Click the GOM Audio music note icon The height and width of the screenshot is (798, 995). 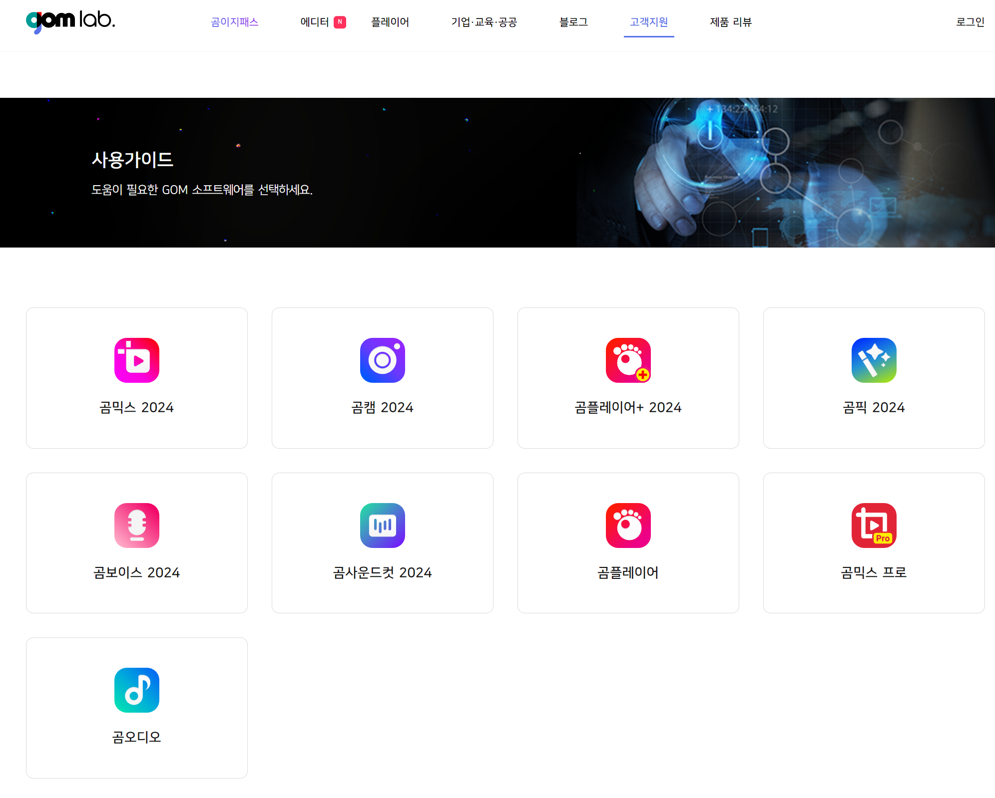(x=136, y=690)
